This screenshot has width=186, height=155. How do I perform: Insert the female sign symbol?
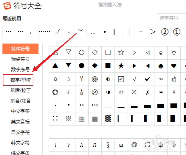click(x=82, y=79)
